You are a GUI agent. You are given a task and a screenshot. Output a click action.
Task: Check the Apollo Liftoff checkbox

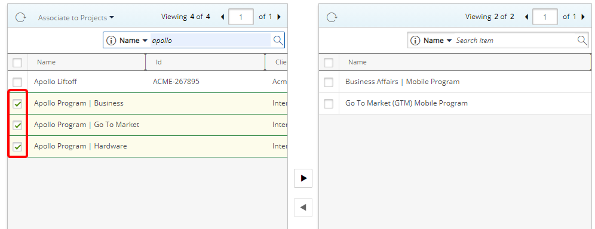coord(17,82)
